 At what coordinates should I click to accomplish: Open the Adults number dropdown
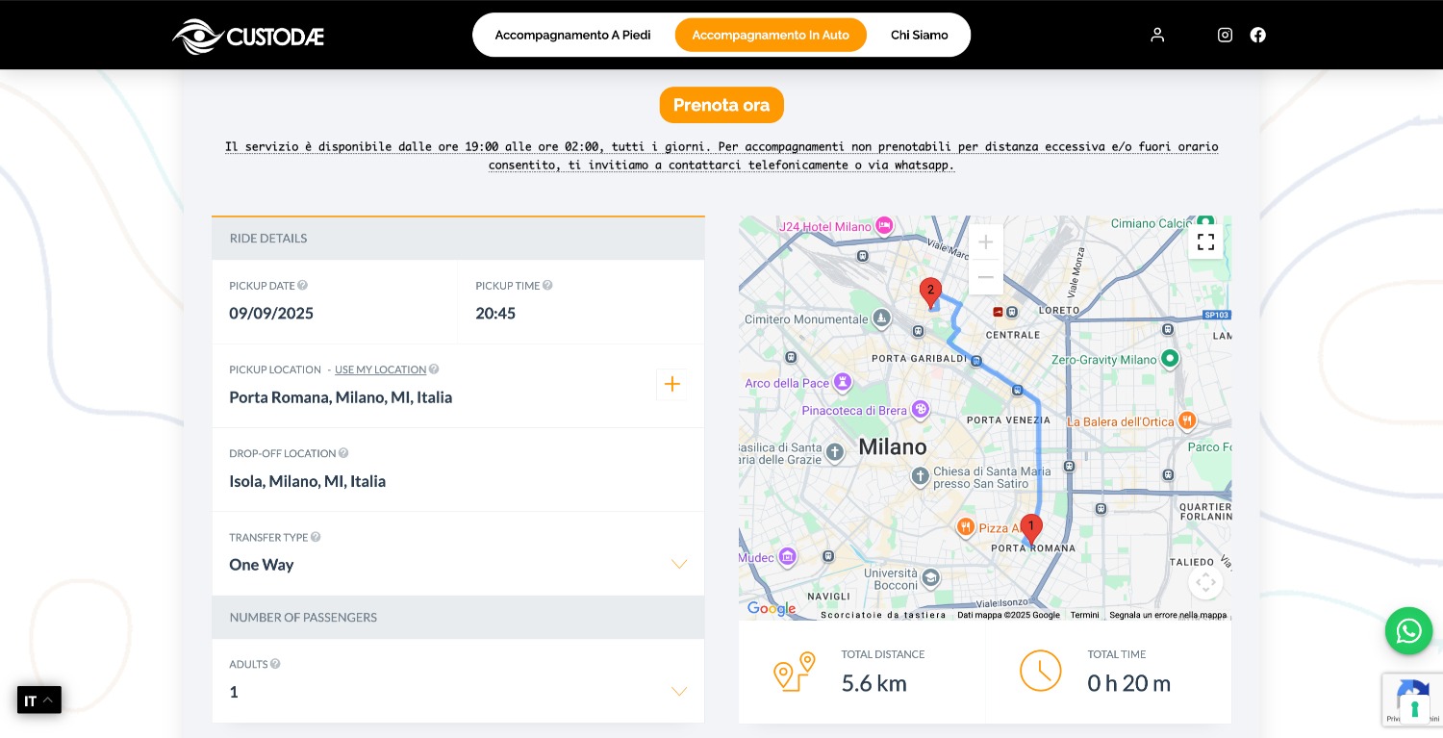pos(679,691)
